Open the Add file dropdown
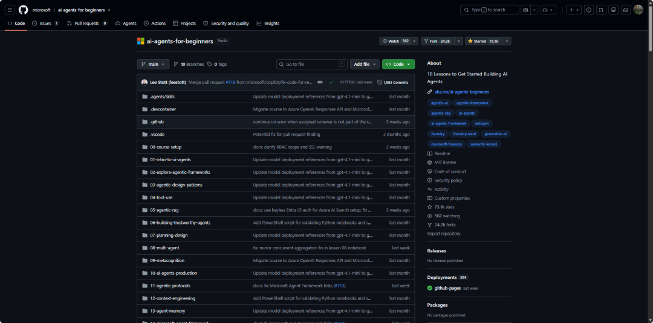This screenshot has width=653, height=323. (x=365, y=65)
